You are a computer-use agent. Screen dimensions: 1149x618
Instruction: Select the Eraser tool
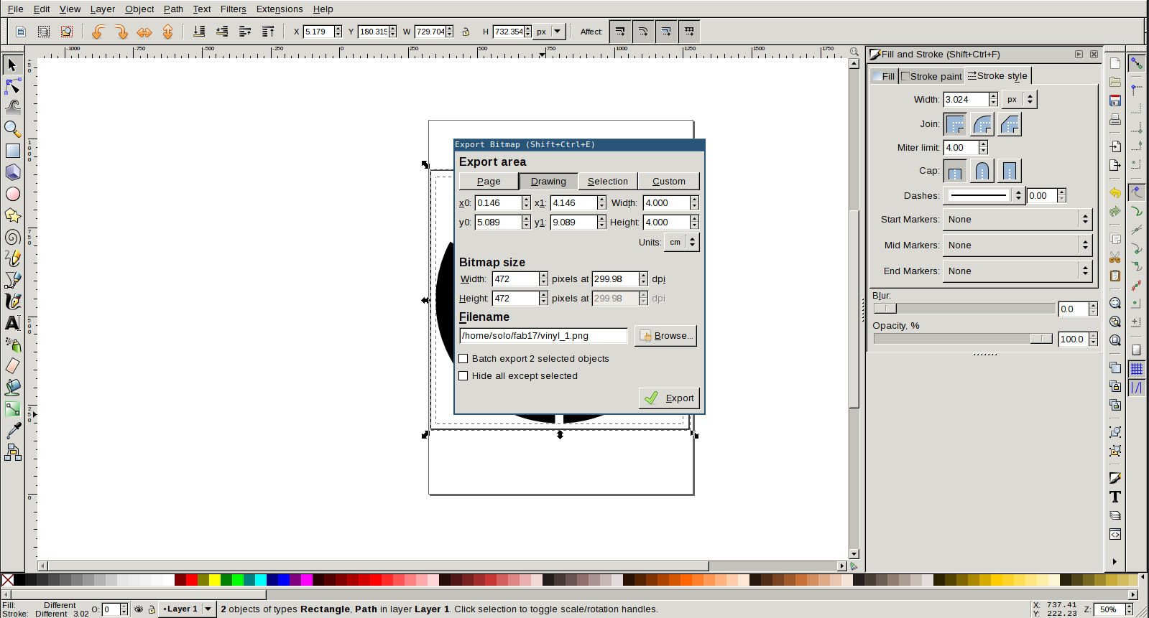tap(12, 366)
